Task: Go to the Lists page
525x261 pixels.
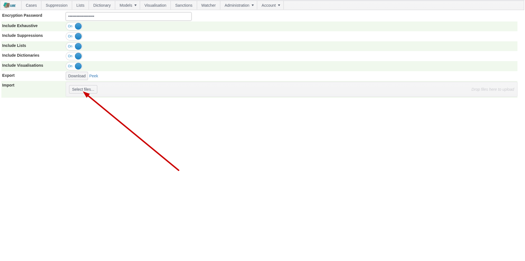Action: (x=80, y=5)
